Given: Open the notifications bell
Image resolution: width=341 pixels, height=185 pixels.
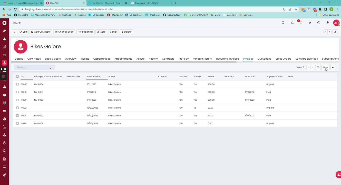Looking at the screenshot, I should [292, 23].
